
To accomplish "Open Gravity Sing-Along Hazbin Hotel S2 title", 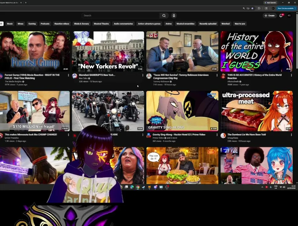I will pyautogui.click(x=179, y=135).
